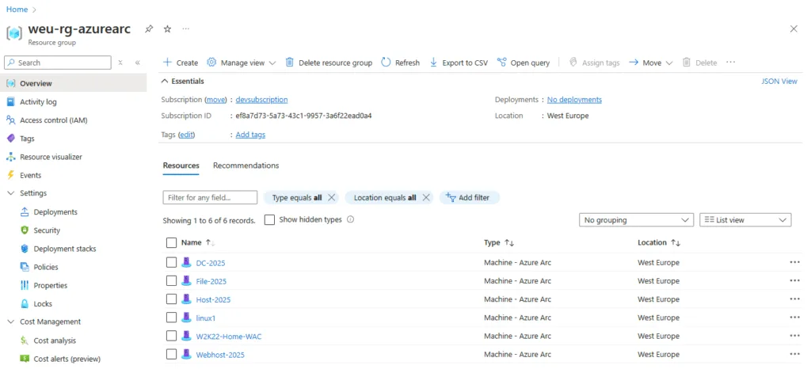Screen dimensions: 811x369
Task: Collapse the sidebar with double chevron
Action: pos(138,63)
